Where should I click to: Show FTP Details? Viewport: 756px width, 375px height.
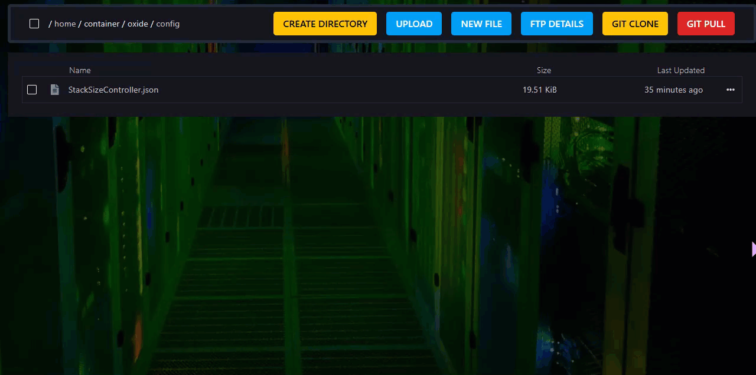coord(557,24)
